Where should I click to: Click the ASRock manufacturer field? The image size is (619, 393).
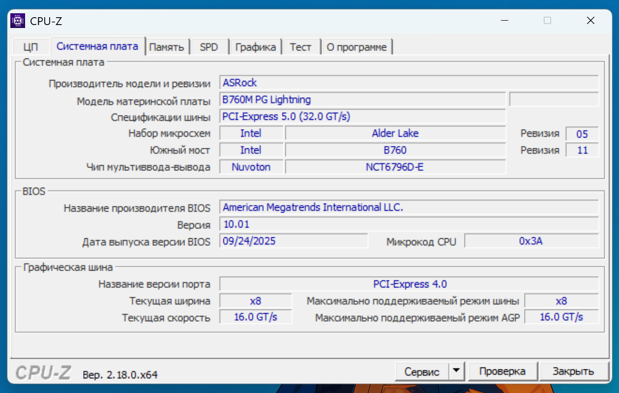coord(409,83)
